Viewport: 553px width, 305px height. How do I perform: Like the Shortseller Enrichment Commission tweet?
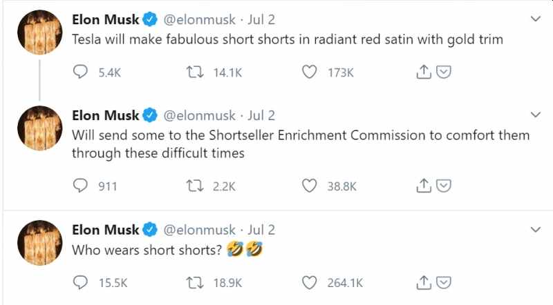(310, 185)
